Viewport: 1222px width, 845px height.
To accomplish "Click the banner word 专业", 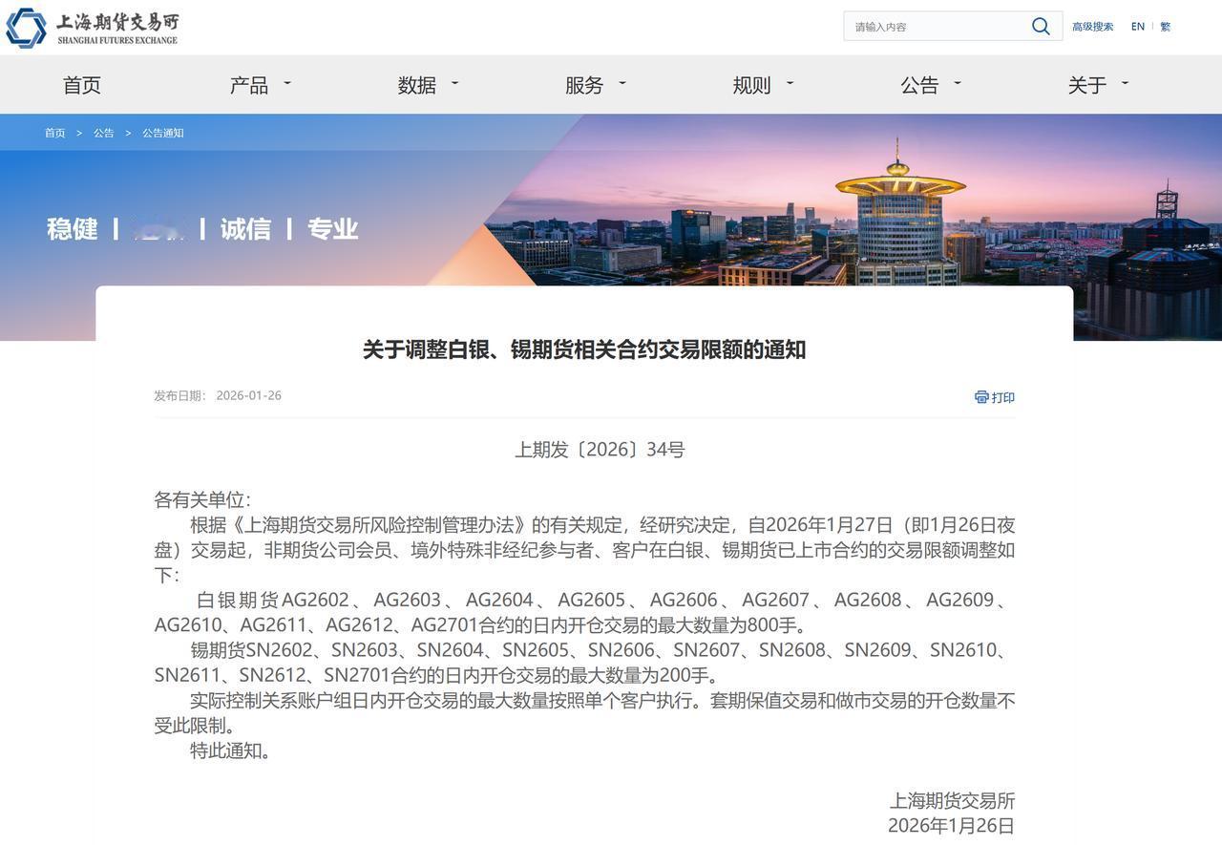I will point(332,229).
